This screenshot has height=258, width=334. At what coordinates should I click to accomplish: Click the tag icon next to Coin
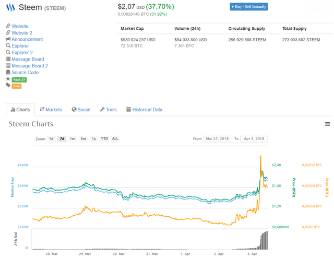(8, 85)
